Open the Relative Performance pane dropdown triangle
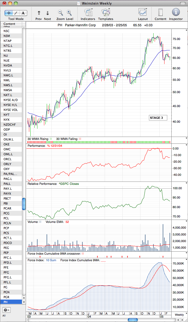 (x=186, y=183)
